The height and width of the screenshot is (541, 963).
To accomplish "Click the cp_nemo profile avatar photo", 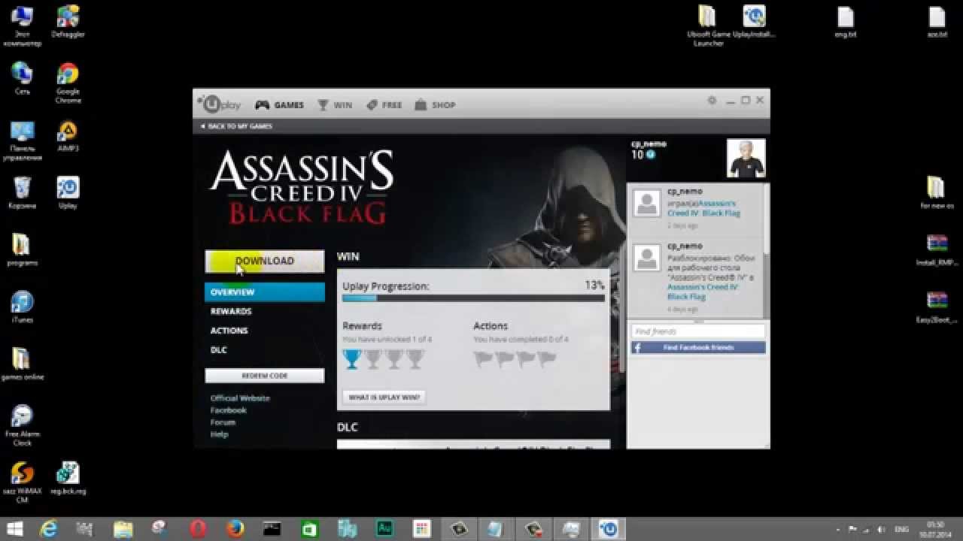I will coord(746,158).
